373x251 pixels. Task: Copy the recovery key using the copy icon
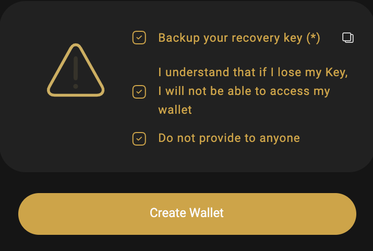click(x=347, y=38)
